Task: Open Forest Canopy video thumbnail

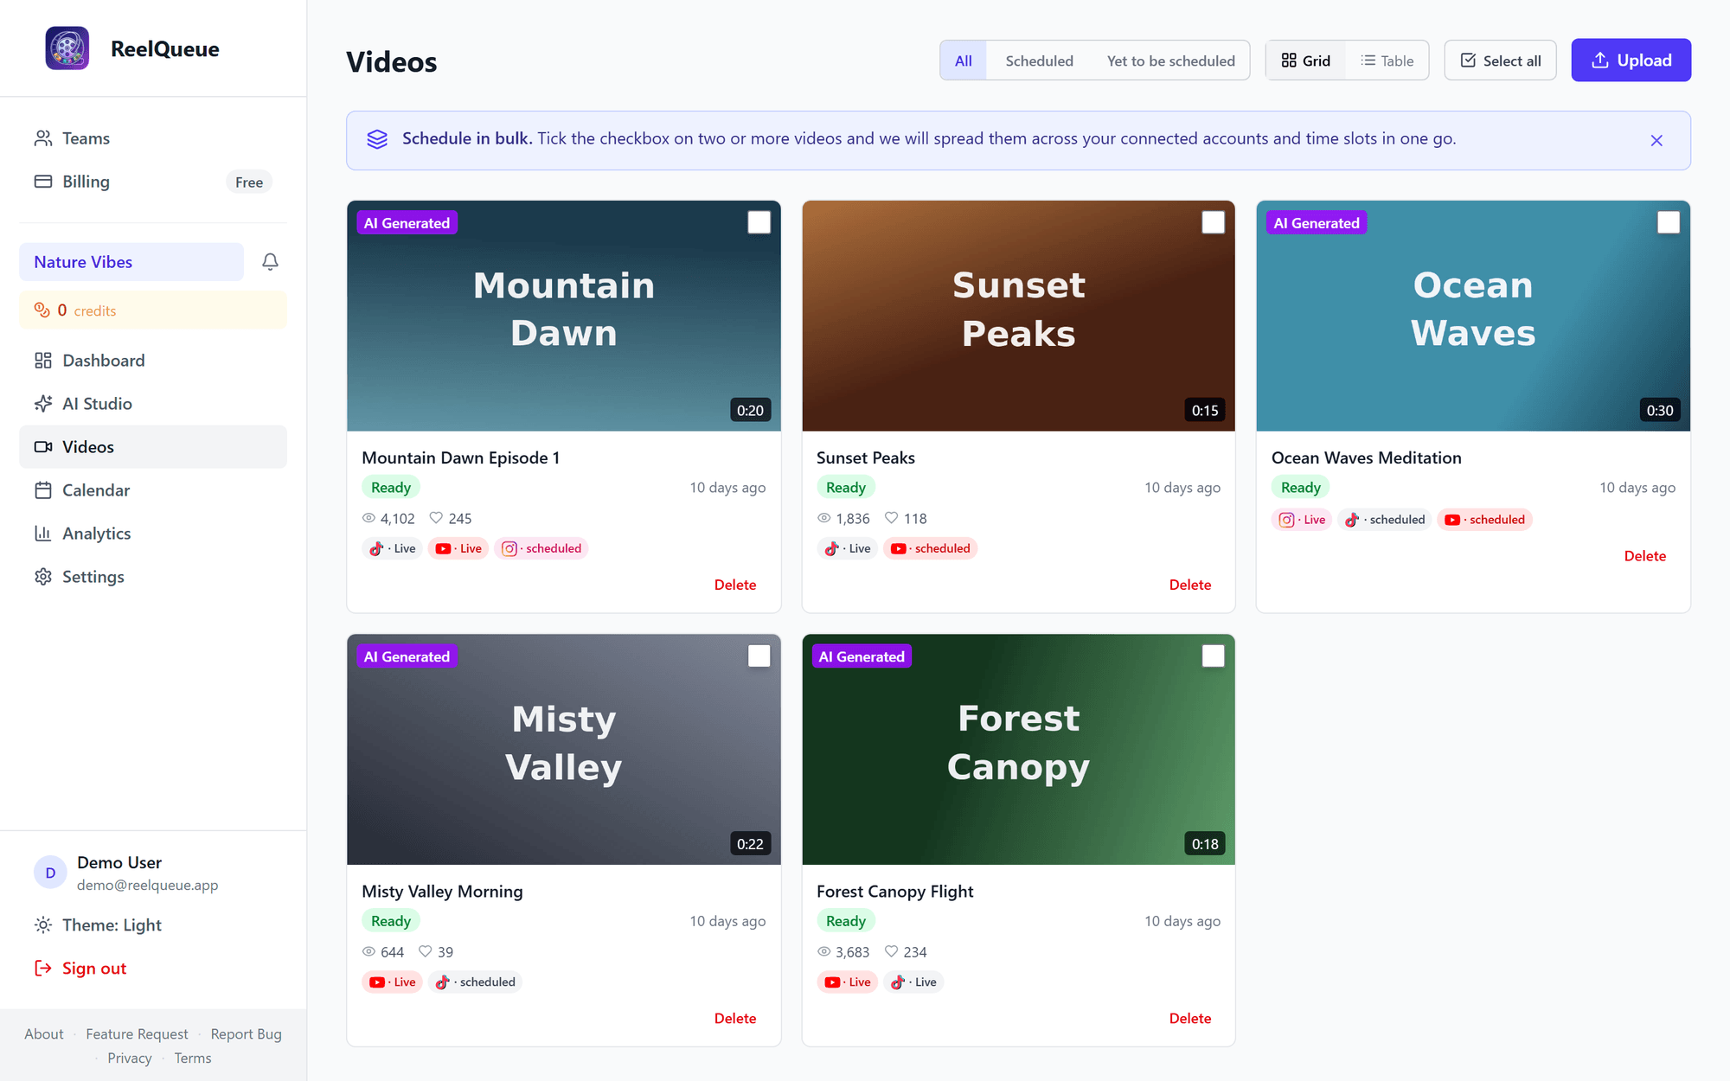Action: 1018,750
